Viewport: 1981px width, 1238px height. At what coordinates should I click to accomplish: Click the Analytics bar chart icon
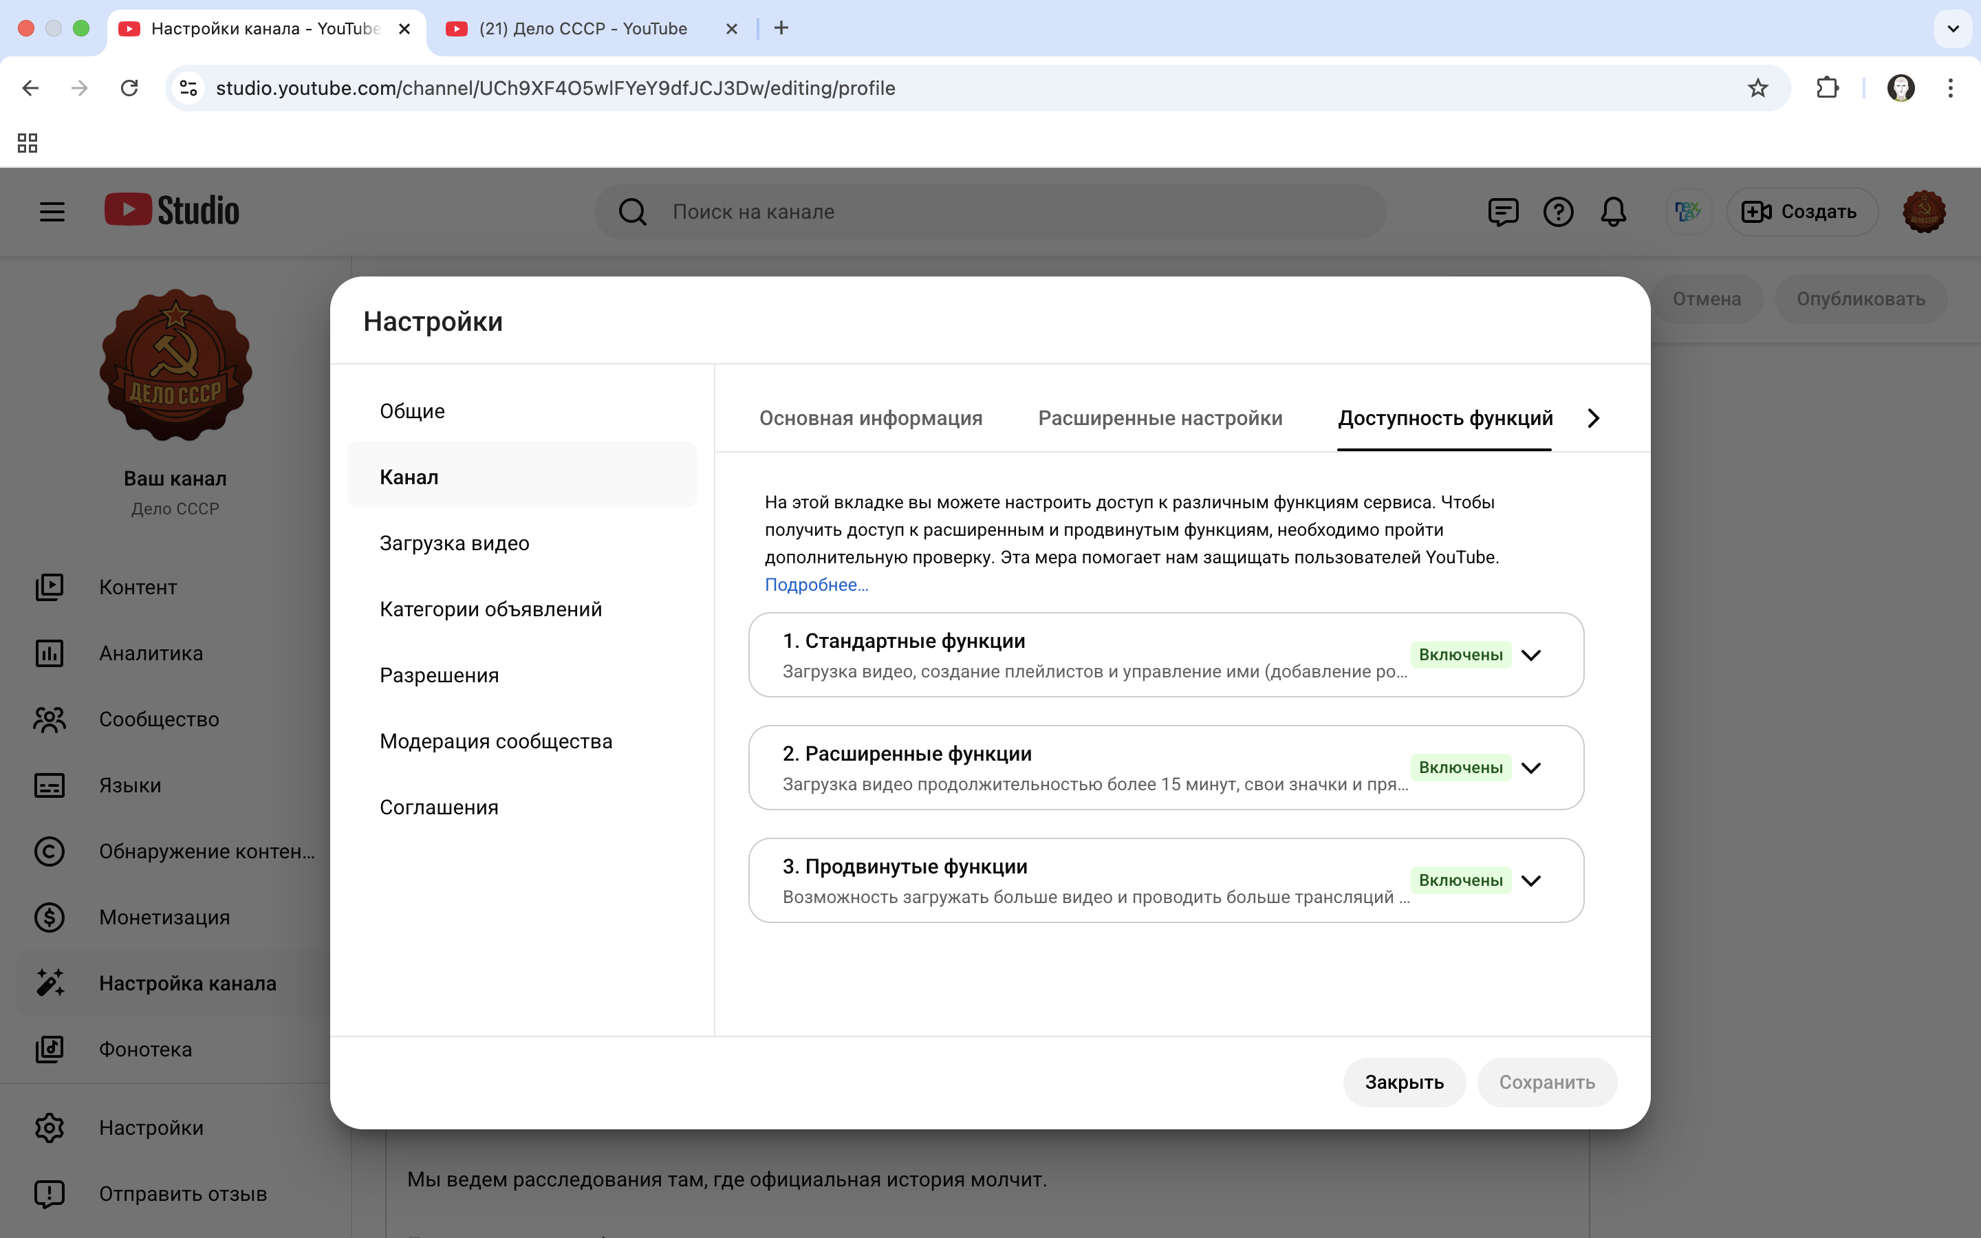click(x=49, y=653)
